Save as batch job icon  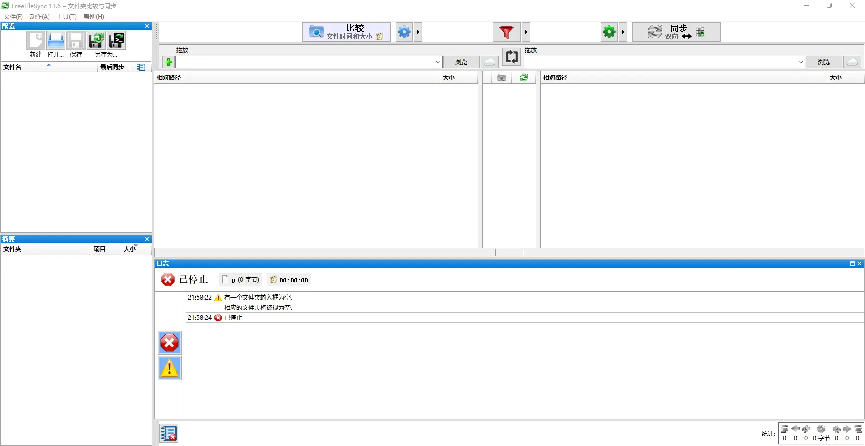(116, 41)
